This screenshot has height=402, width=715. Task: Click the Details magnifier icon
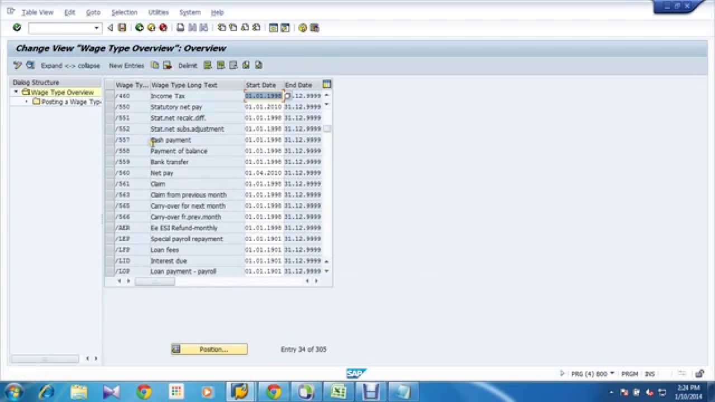[x=30, y=65]
